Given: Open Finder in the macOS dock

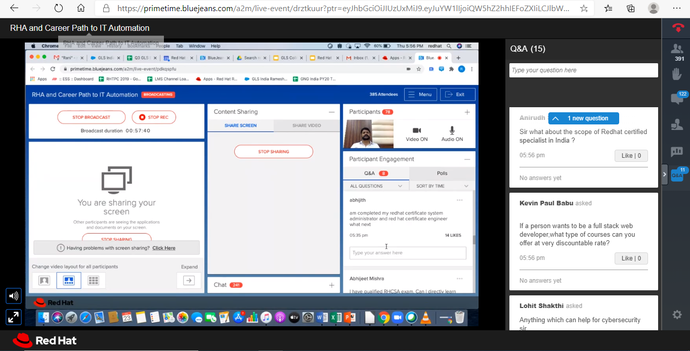Looking at the screenshot, I should point(44,318).
